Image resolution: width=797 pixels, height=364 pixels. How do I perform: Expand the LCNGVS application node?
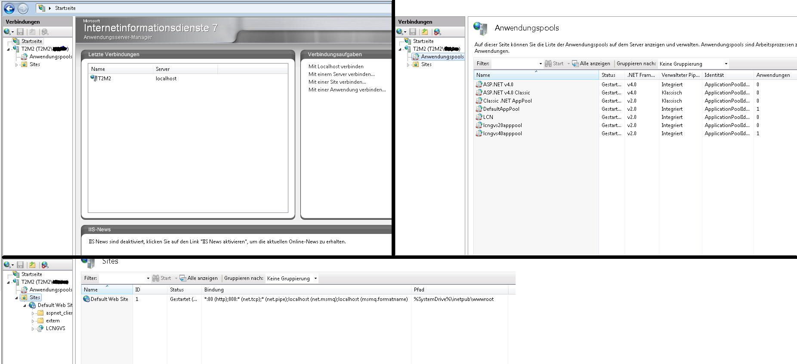(x=33, y=329)
